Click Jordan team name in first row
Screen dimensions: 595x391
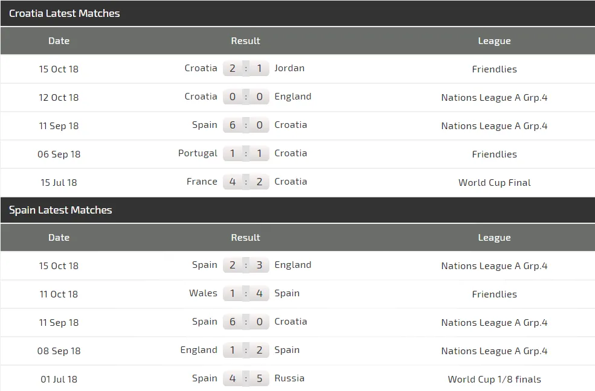289,68
